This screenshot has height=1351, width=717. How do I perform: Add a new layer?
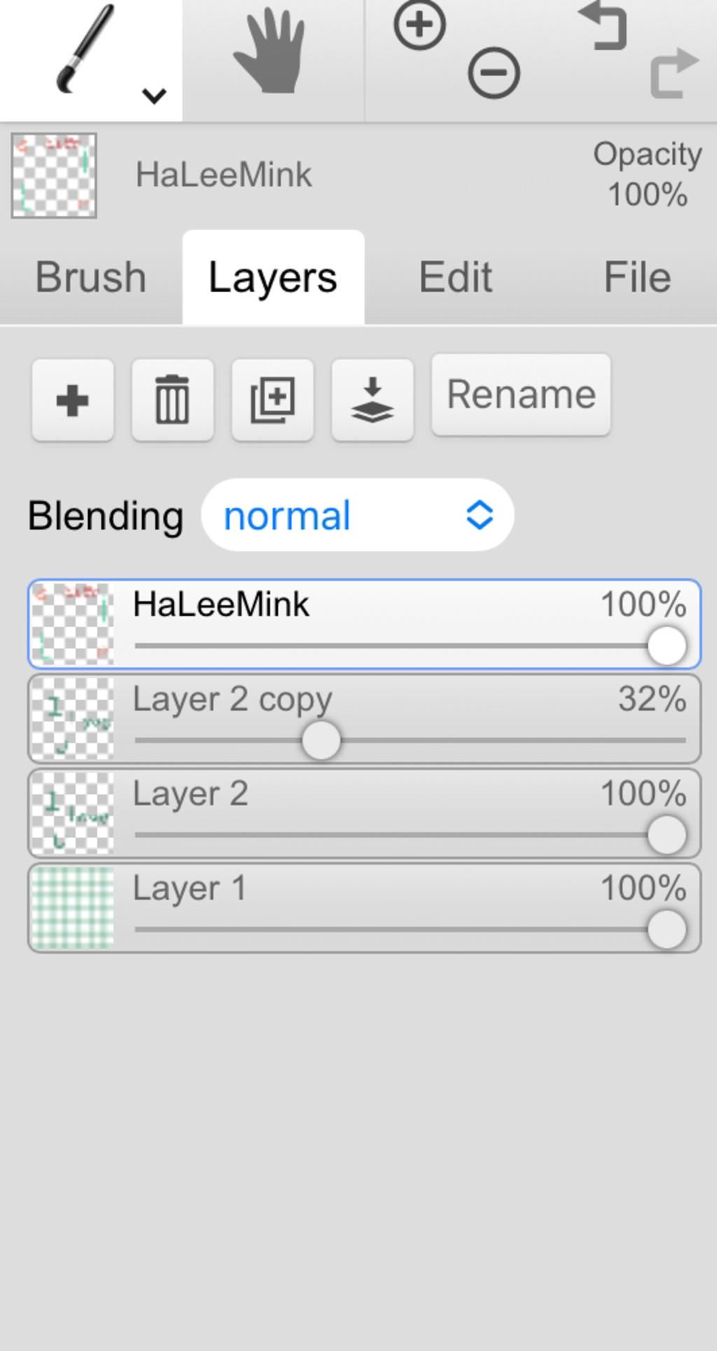pyautogui.click(x=73, y=401)
